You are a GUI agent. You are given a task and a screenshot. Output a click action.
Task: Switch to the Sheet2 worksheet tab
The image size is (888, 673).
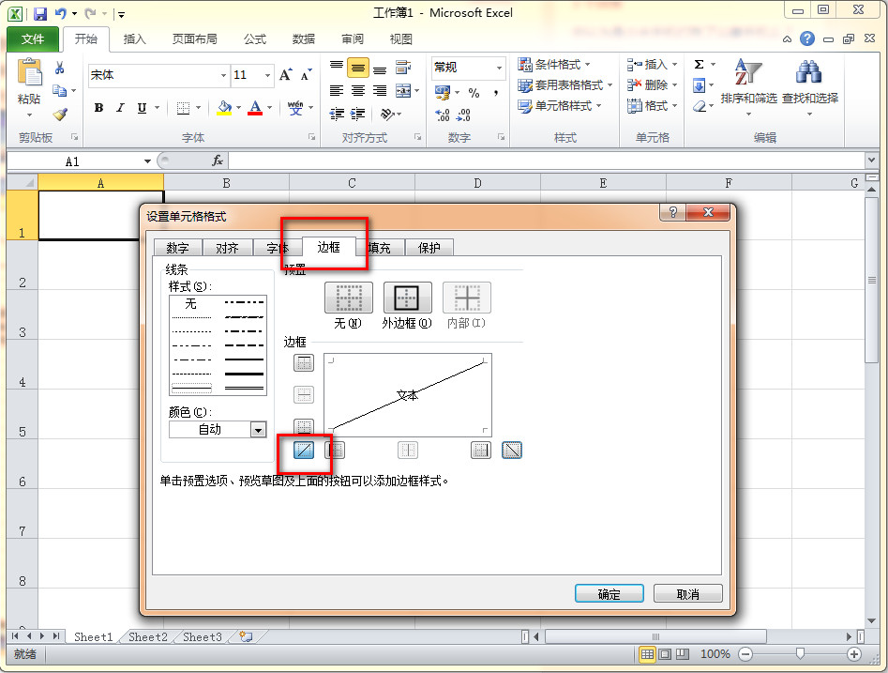coord(146,636)
